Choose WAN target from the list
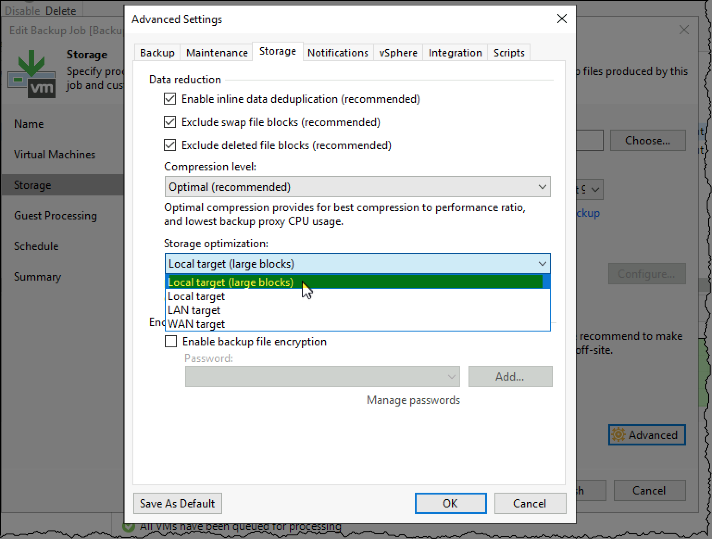This screenshot has width=712, height=539. pyautogui.click(x=357, y=324)
